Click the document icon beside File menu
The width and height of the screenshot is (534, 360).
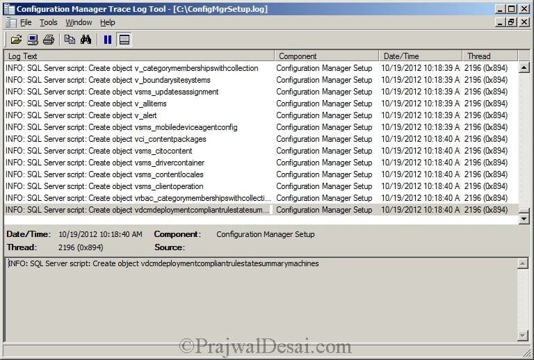(10, 23)
